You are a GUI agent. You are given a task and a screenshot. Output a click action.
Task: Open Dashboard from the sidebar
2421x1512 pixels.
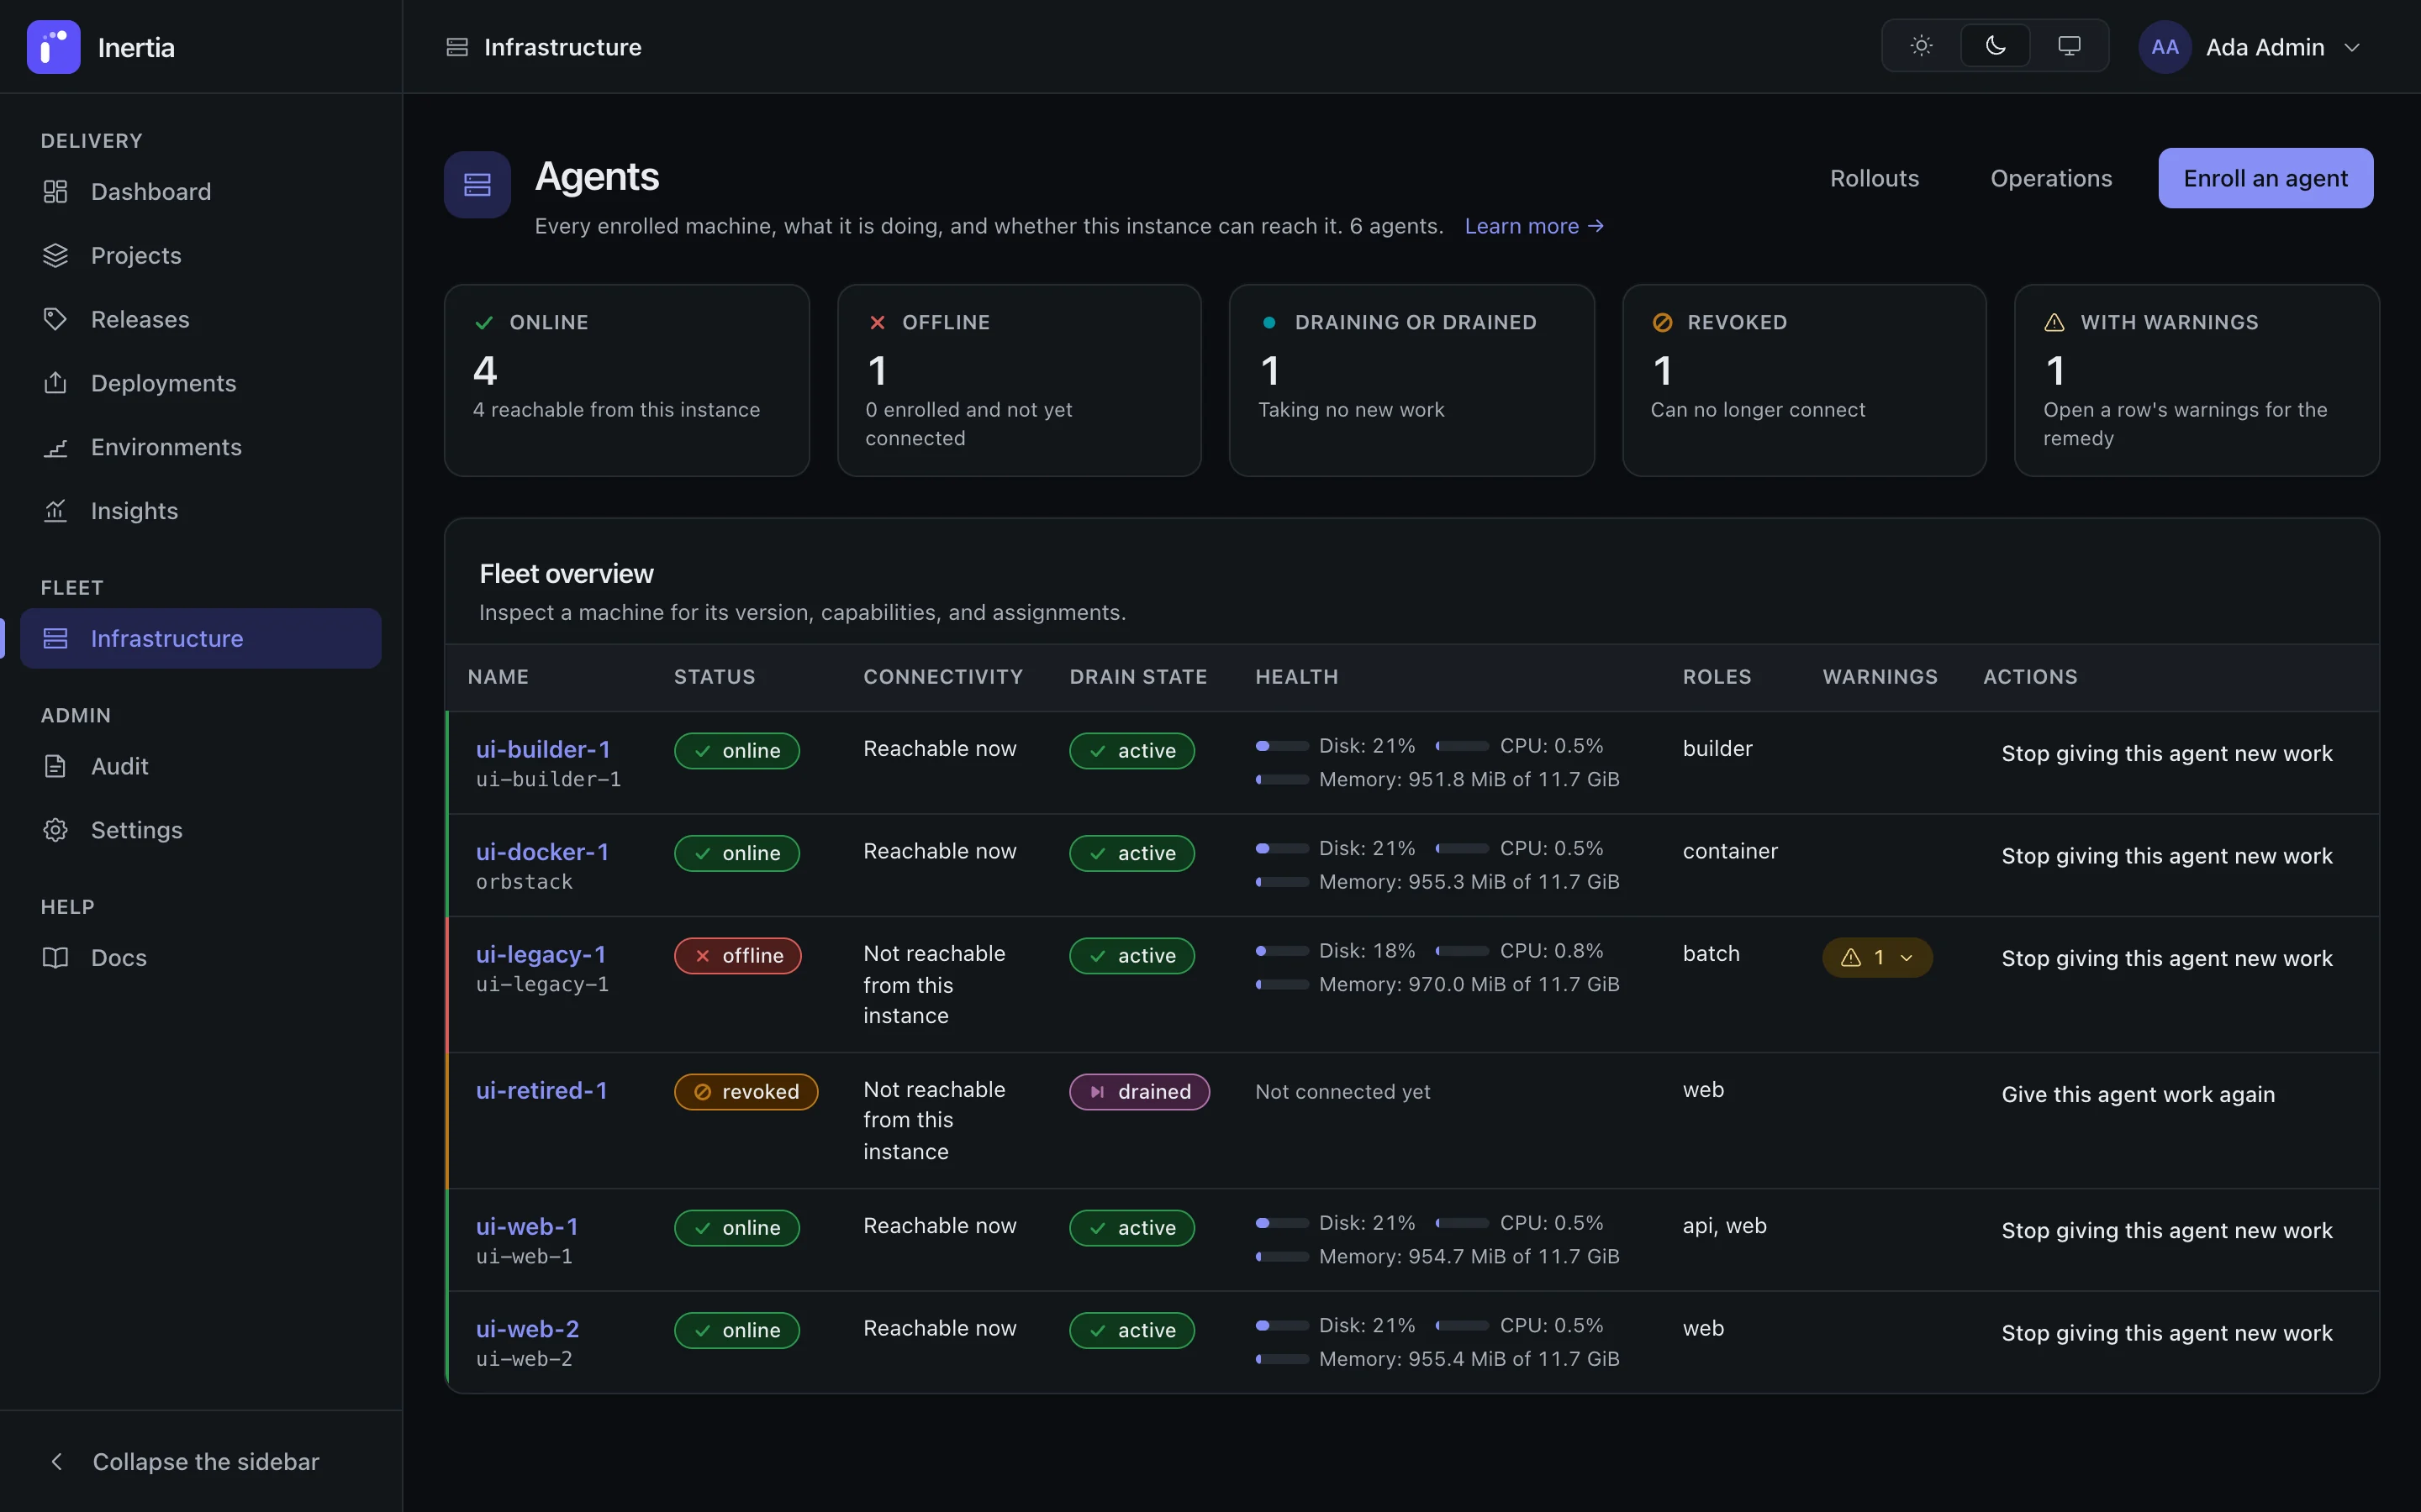[x=200, y=191]
